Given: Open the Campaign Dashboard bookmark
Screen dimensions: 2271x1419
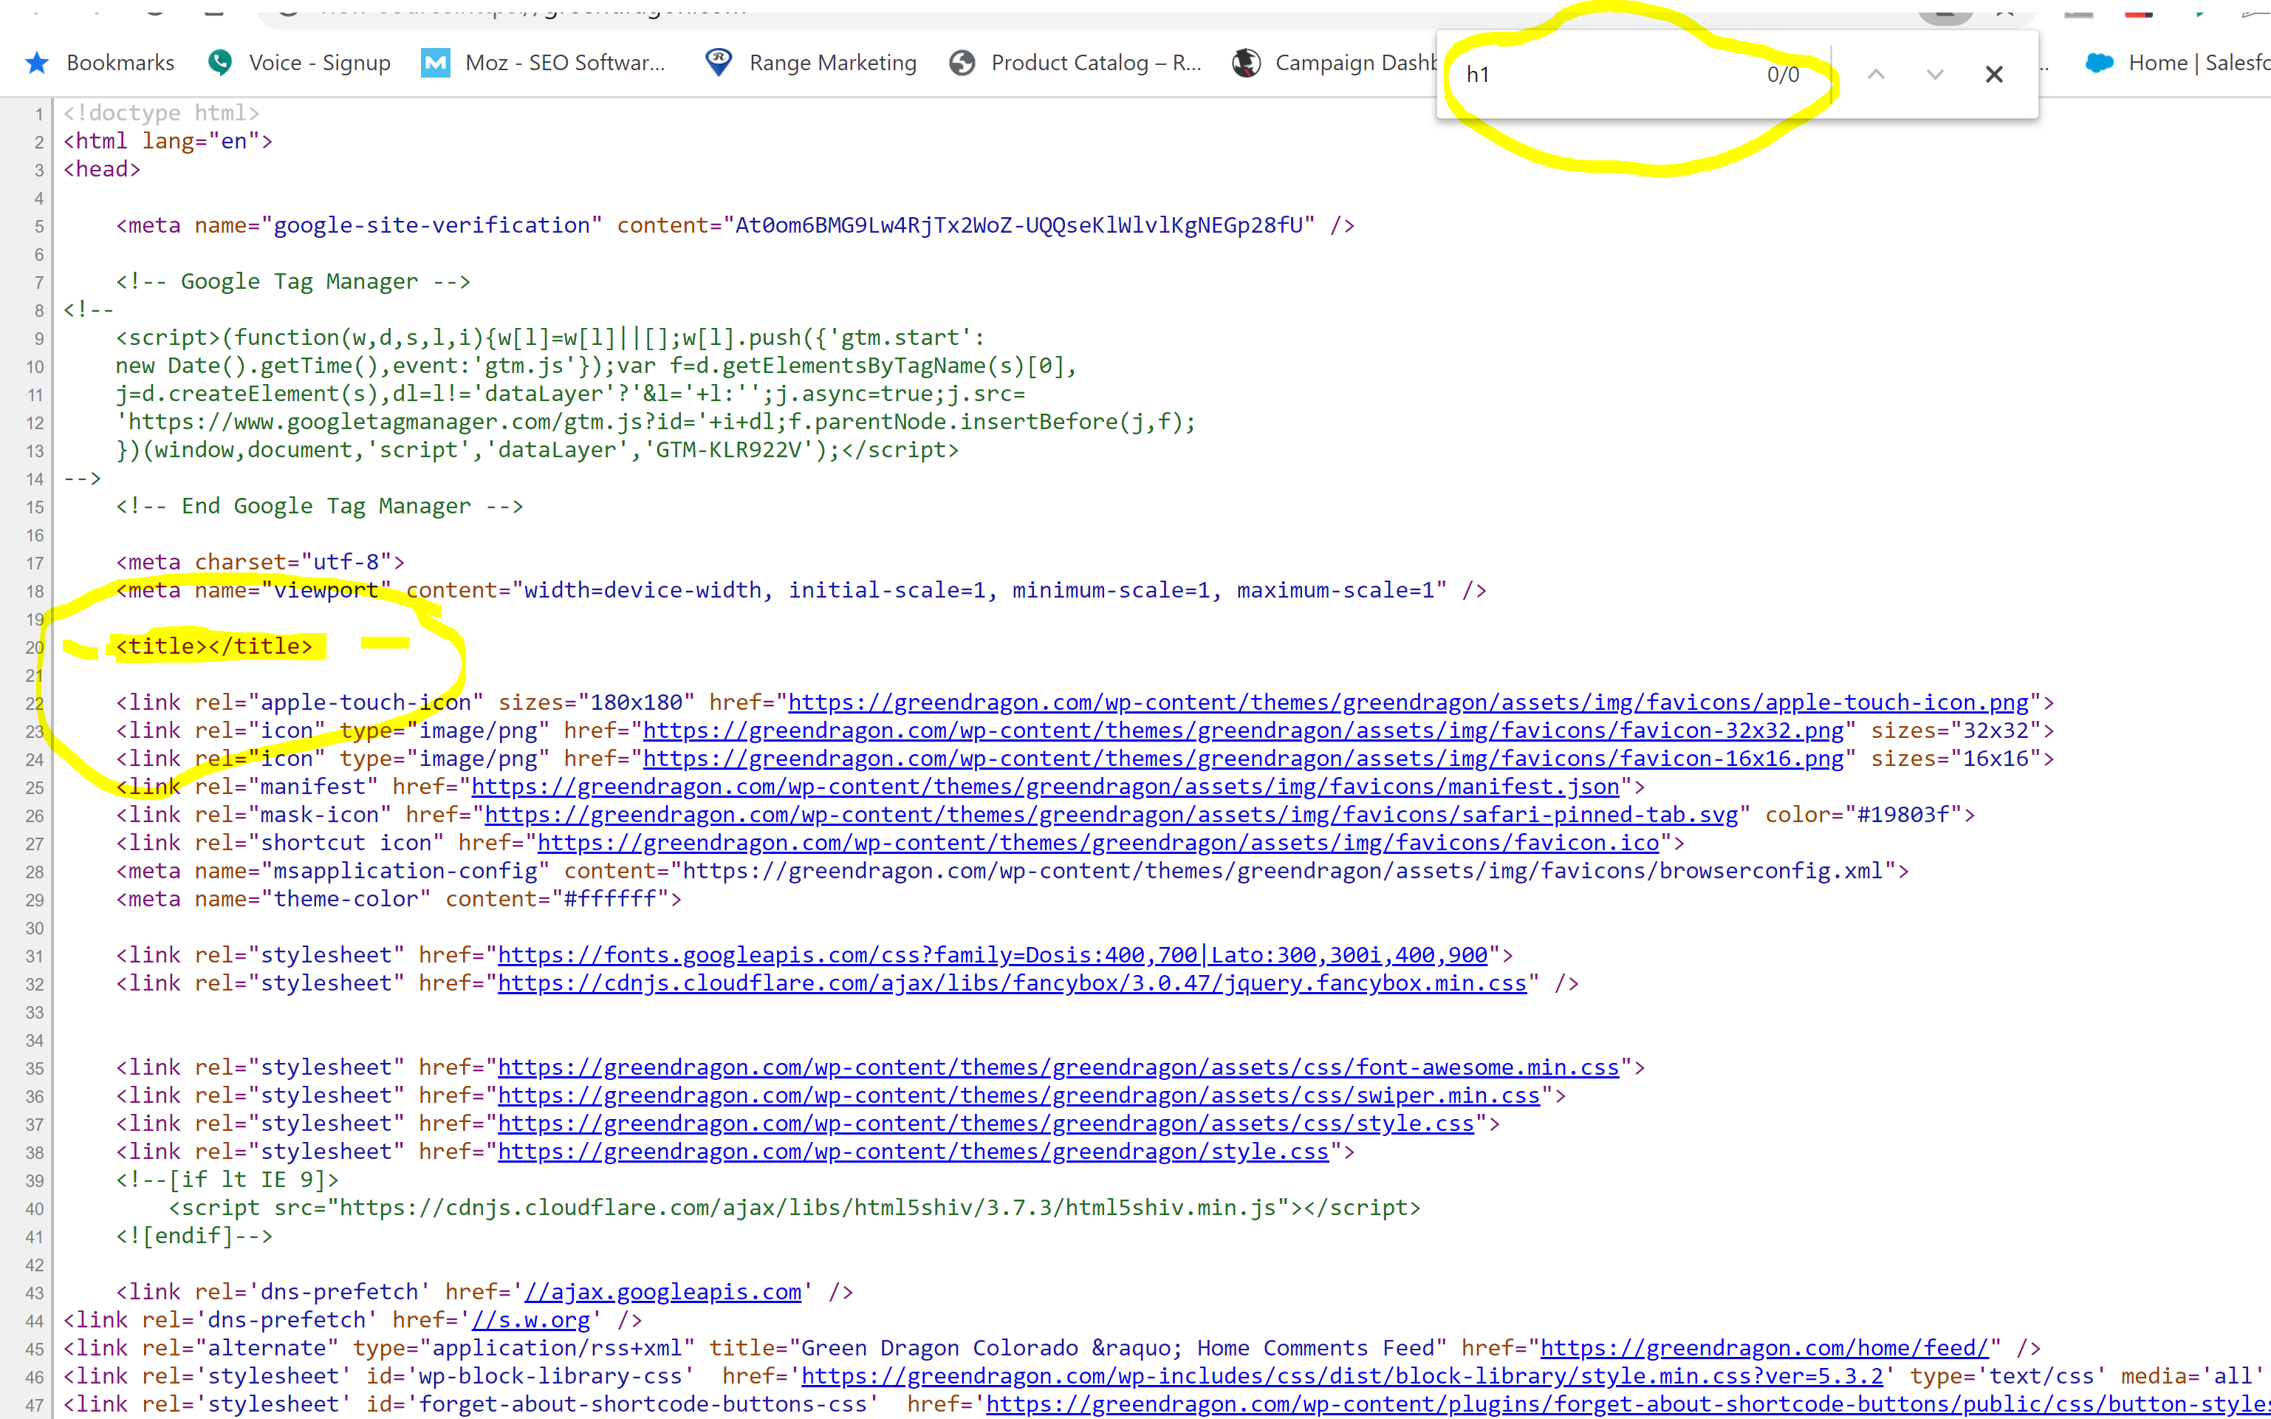Looking at the screenshot, I should (x=1355, y=63).
